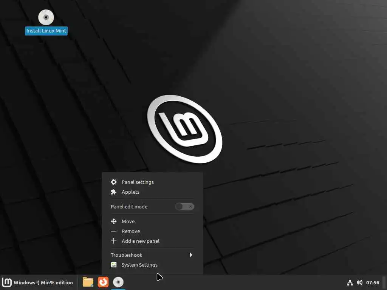This screenshot has height=290, width=387.
Task: Choose Move in the panel menu
Action: click(152, 221)
